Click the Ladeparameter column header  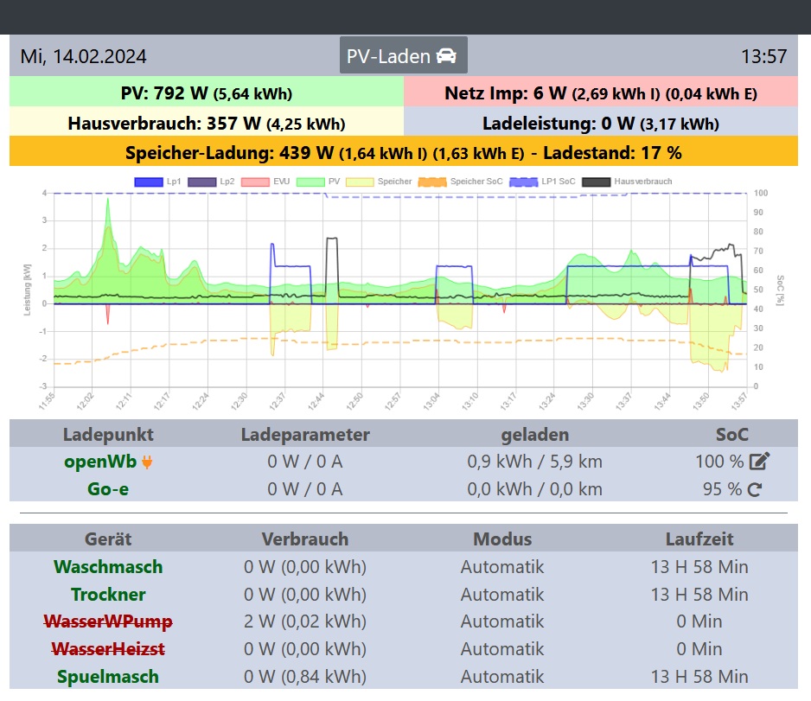coord(305,434)
